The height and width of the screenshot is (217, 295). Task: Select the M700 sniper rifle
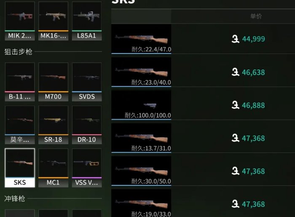[x=53, y=82]
